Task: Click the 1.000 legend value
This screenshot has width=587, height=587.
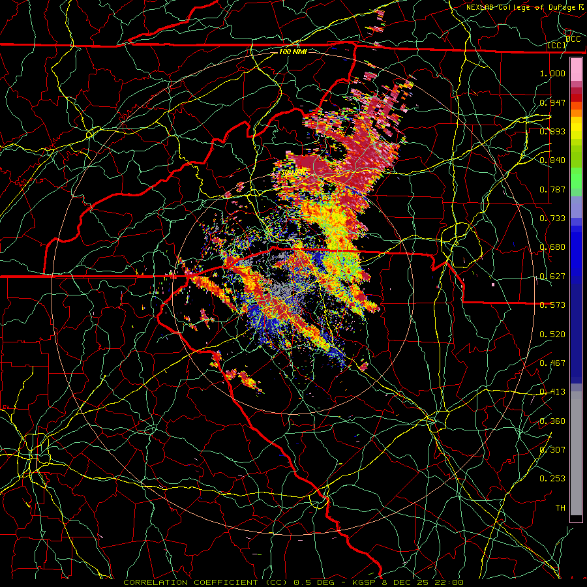Action: point(552,73)
